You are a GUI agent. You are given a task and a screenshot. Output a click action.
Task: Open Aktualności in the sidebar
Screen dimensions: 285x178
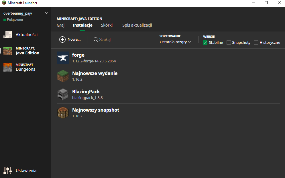coord(27,35)
